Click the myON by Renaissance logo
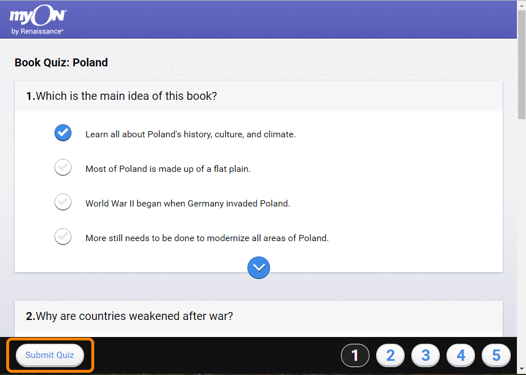Screen dimensions: 526x375 point(38,22)
